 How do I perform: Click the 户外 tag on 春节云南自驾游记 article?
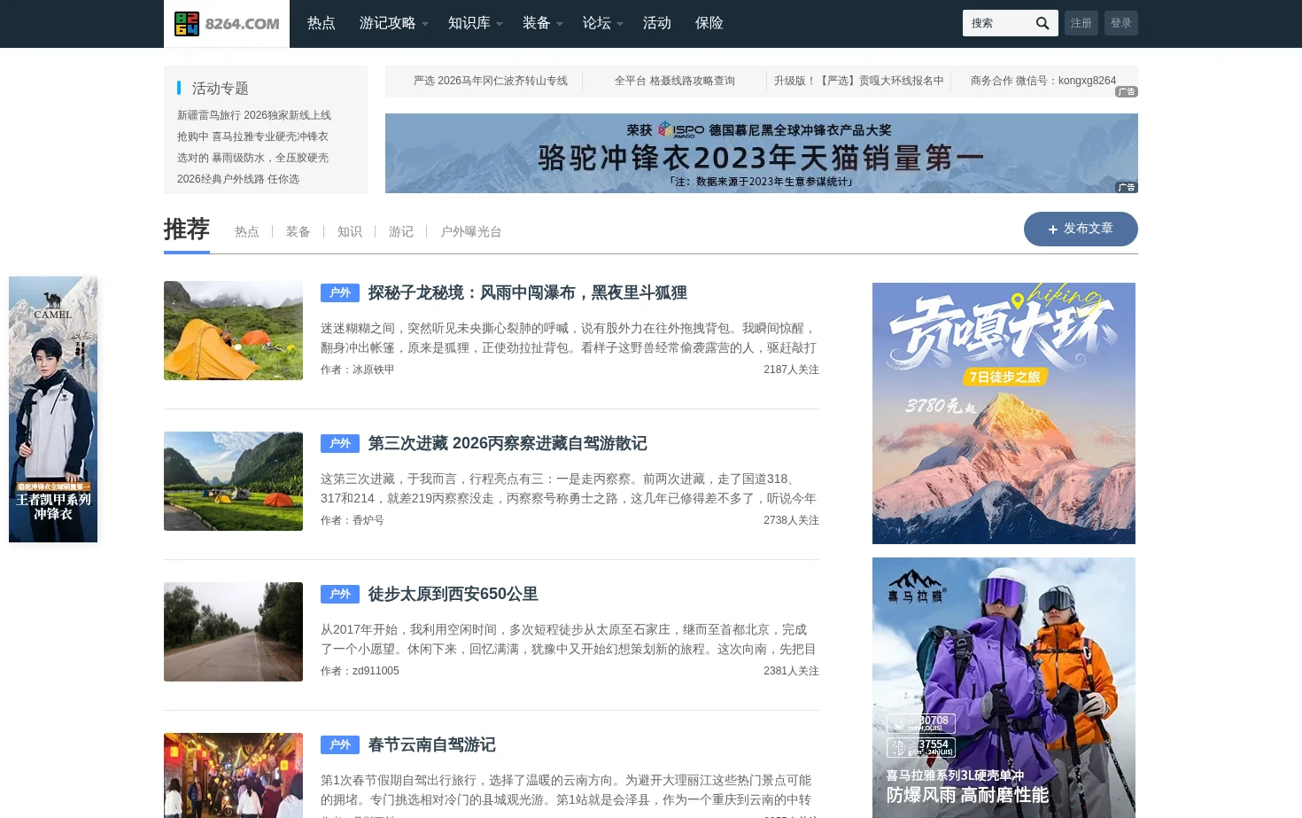pyautogui.click(x=340, y=744)
